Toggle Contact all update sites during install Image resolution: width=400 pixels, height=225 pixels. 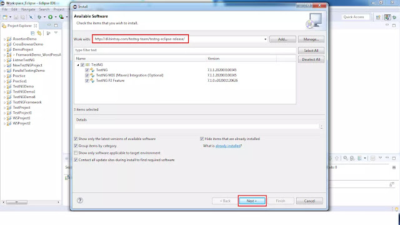tap(76, 160)
